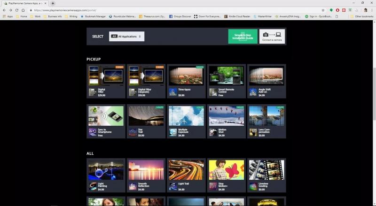The height and width of the screenshot is (206, 376).
Task: Open the Multiple Exposure app thumbnail
Action: pyautogui.click(x=186, y=115)
